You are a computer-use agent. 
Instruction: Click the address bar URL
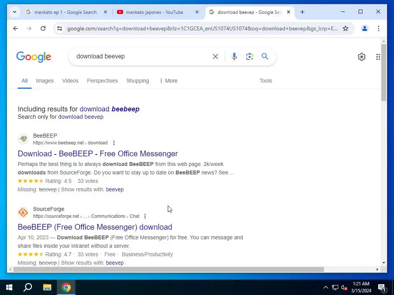pyautogui.click(x=202, y=28)
